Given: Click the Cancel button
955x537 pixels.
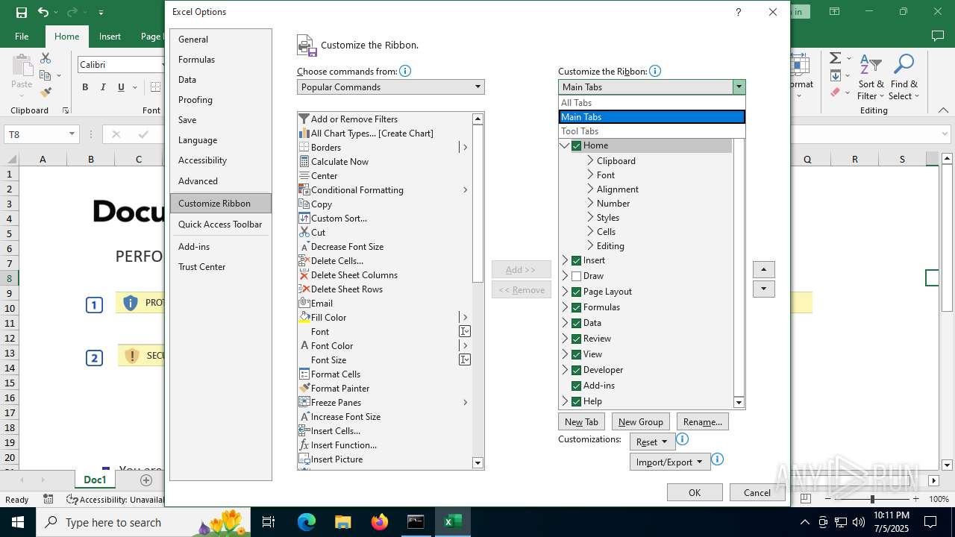Looking at the screenshot, I should [x=757, y=492].
